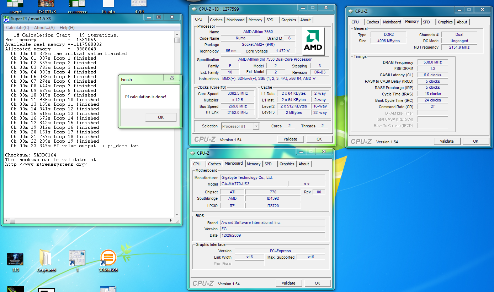494x292 pixels.
Task: Switch to Caches tab in CPU-Z ID 1277599 window
Action: [216, 20]
